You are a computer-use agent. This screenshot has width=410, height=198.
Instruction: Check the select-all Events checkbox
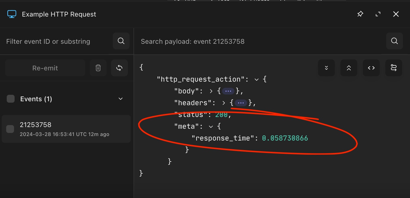(x=11, y=99)
